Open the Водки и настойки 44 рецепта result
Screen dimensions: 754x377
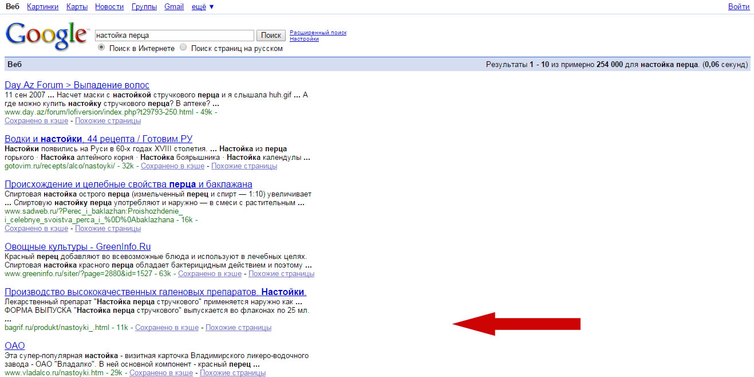pyautogui.click(x=98, y=139)
